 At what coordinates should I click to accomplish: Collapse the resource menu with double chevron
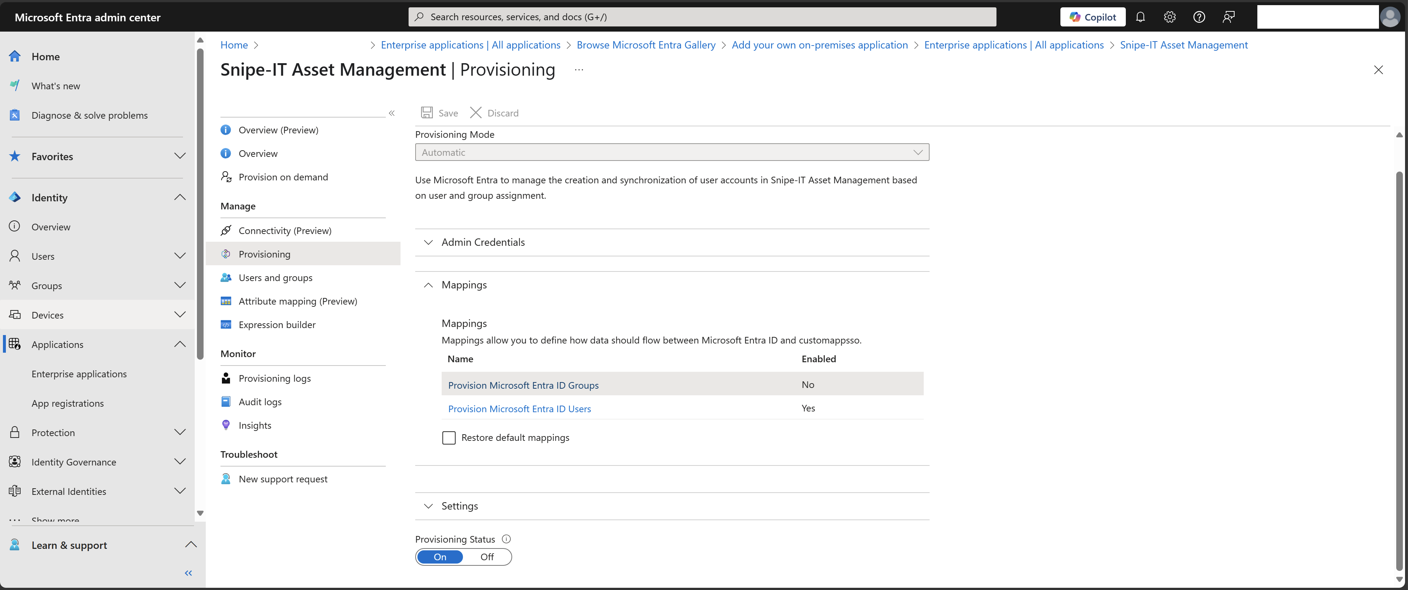pos(392,113)
